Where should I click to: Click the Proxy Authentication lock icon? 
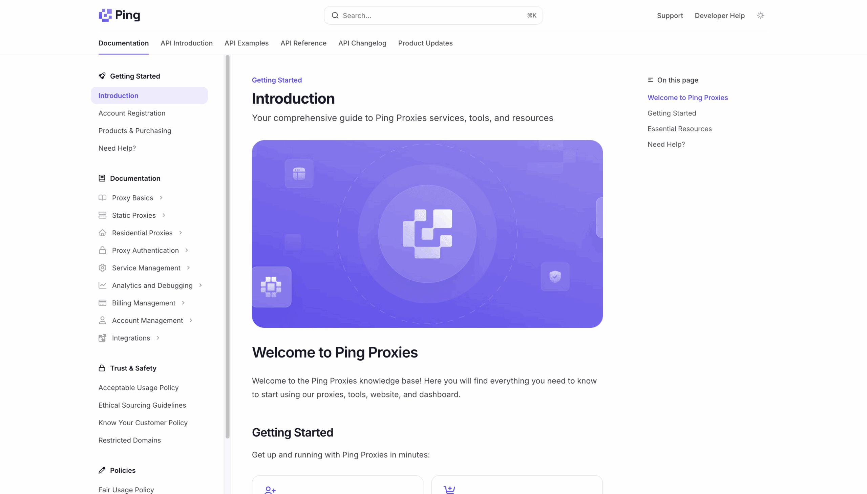point(102,251)
